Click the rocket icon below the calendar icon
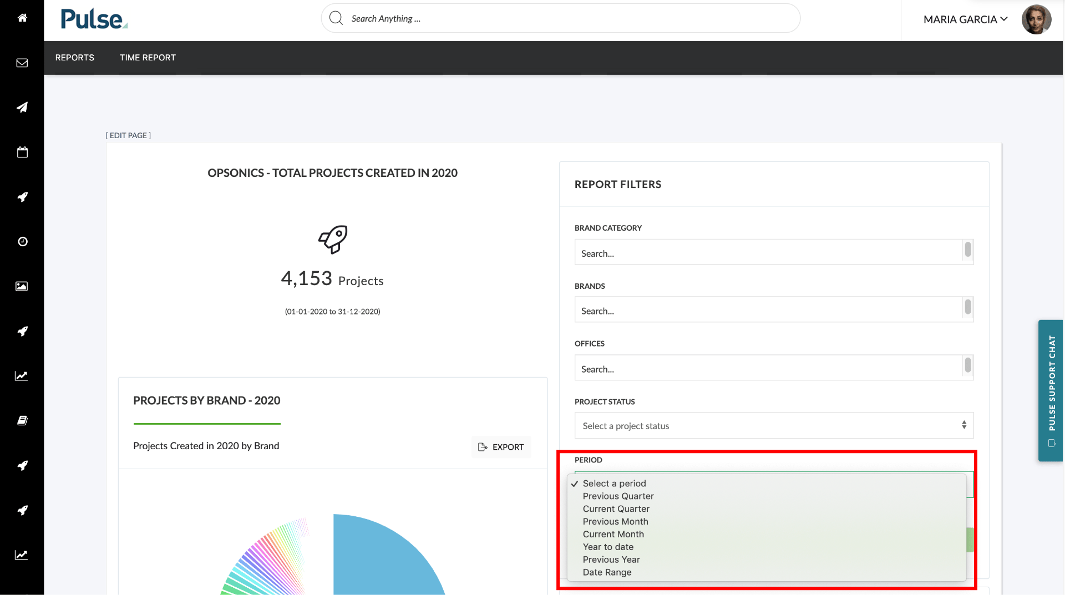This screenshot has width=1065, height=595. point(22,197)
